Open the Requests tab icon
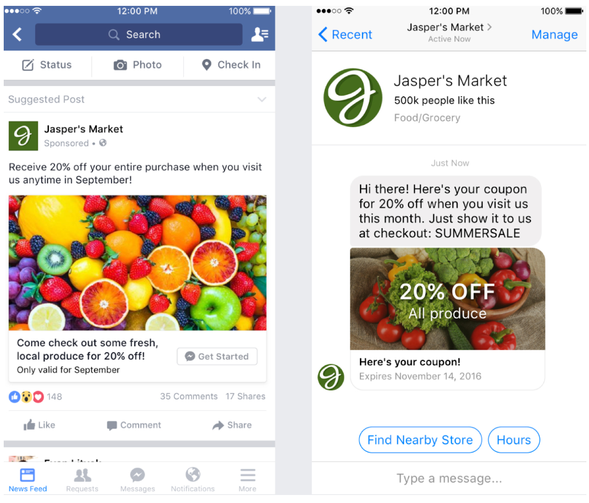 coord(82,475)
